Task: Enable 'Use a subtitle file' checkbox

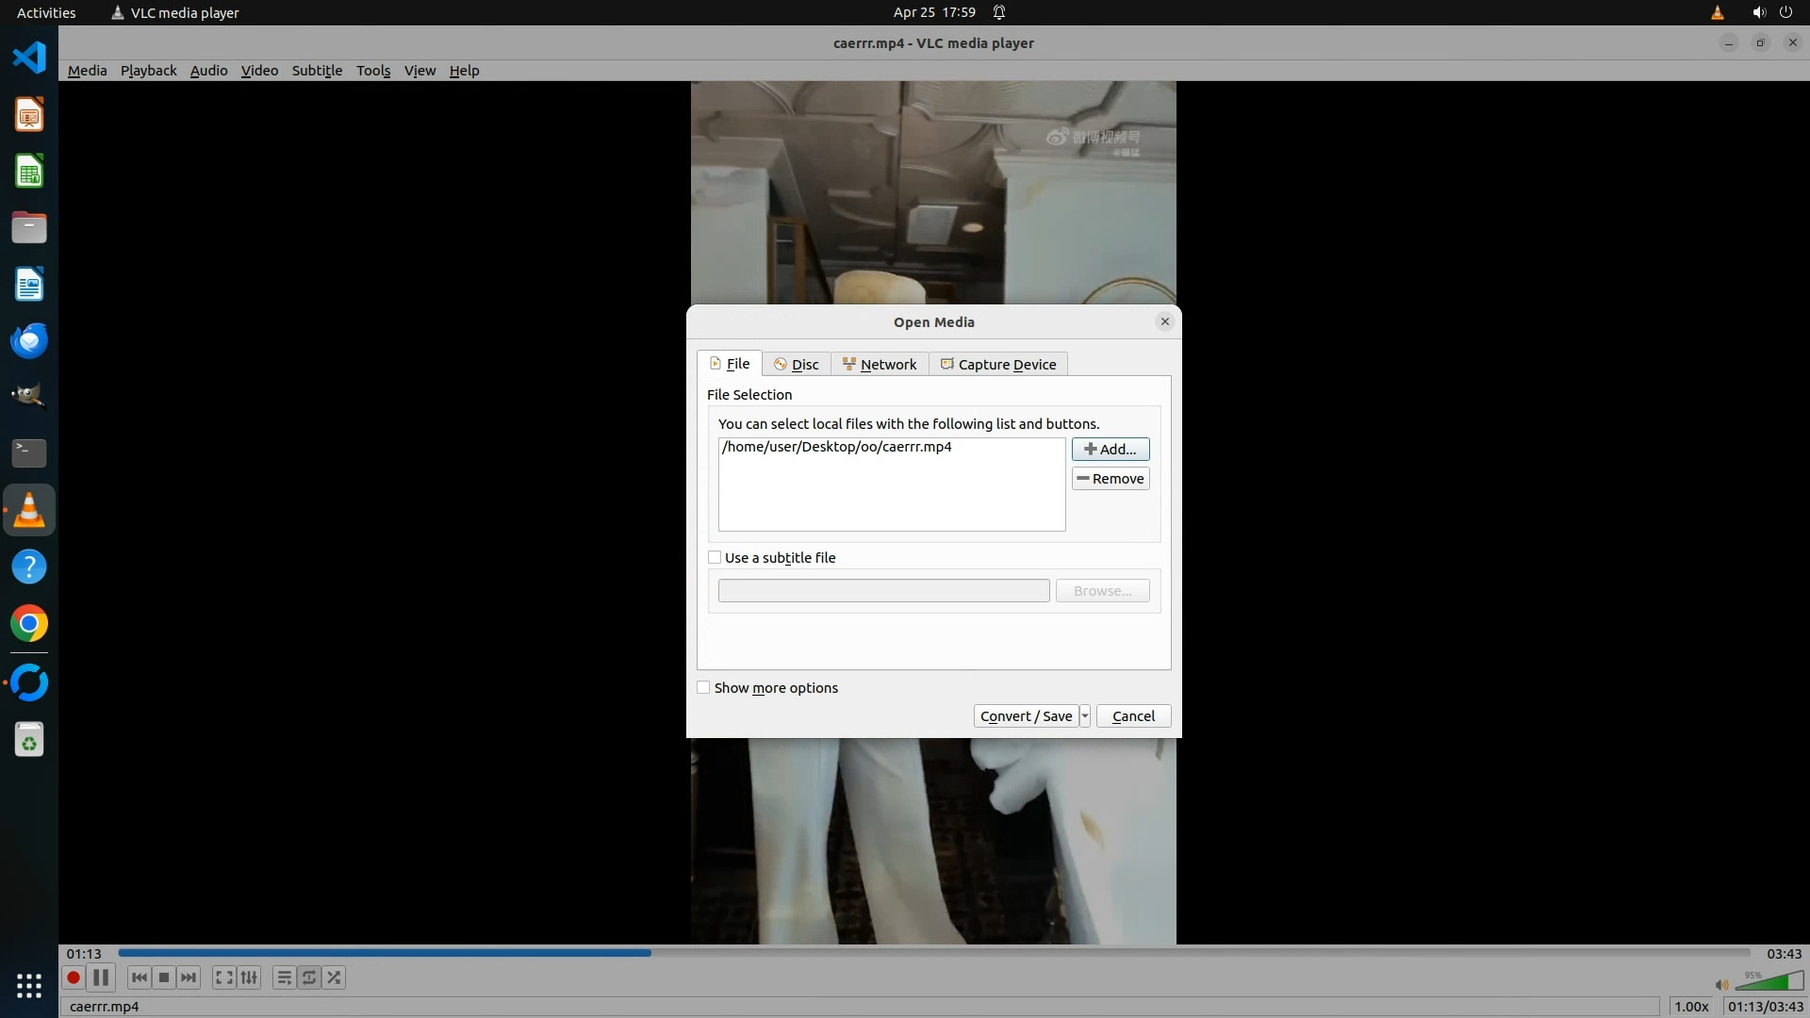Action: click(715, 558)
